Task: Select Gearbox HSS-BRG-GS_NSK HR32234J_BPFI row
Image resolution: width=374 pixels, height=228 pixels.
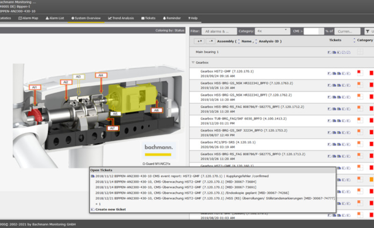Action: tap(282, 97)
